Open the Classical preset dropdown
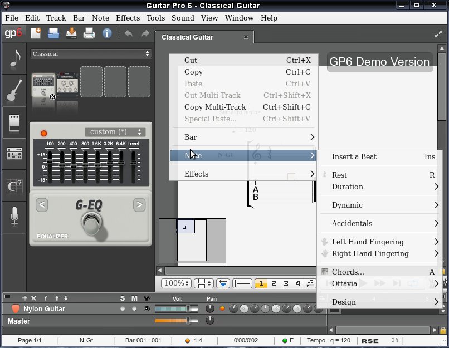This screenshot has width=449, height=348. (90, 53)
